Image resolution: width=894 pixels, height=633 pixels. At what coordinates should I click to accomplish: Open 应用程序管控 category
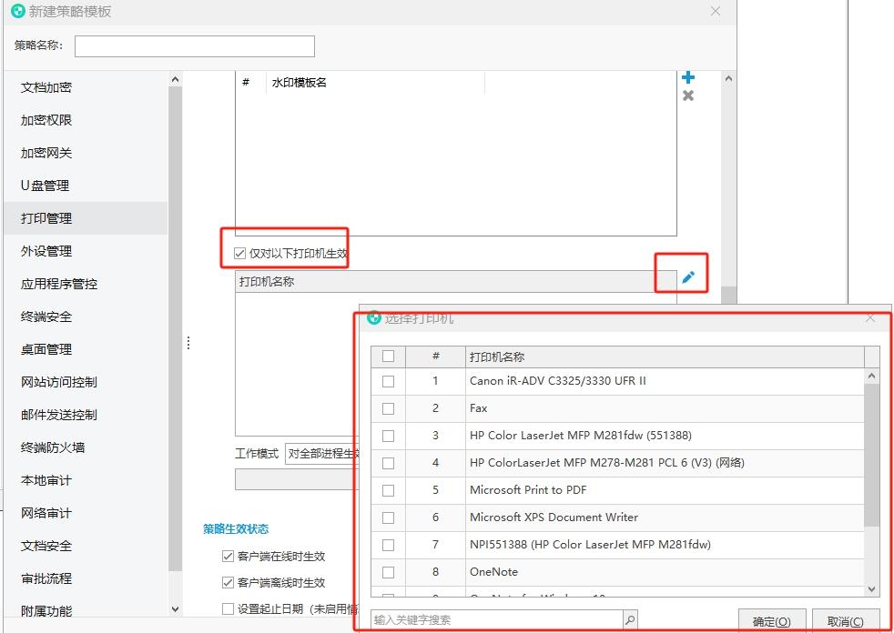[59, 284]
